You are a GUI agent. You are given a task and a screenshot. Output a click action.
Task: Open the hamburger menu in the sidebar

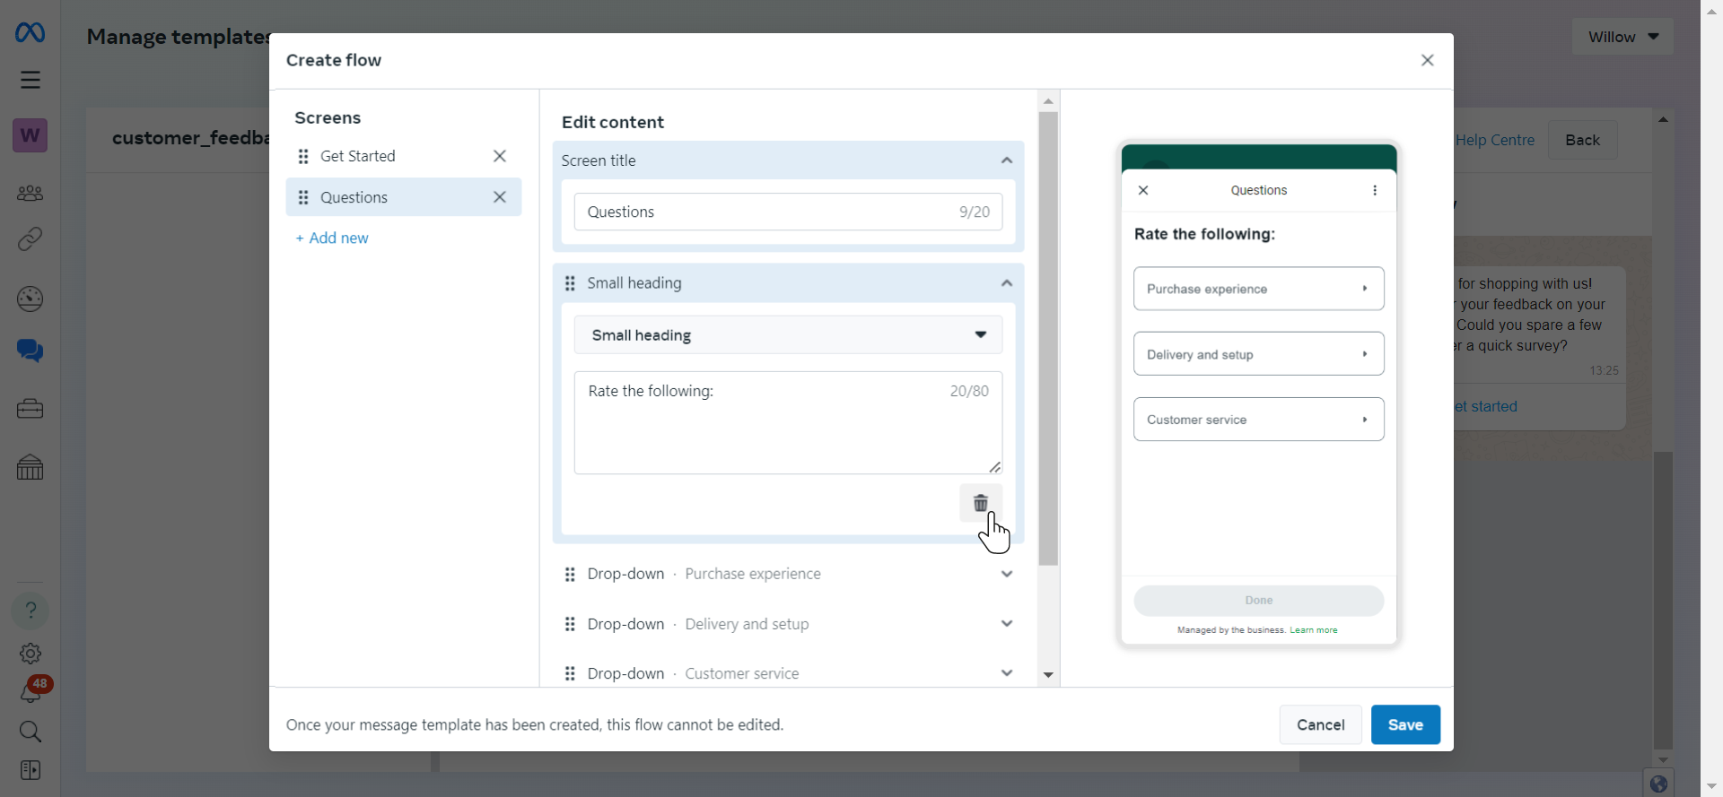click(x=31, y=80)
